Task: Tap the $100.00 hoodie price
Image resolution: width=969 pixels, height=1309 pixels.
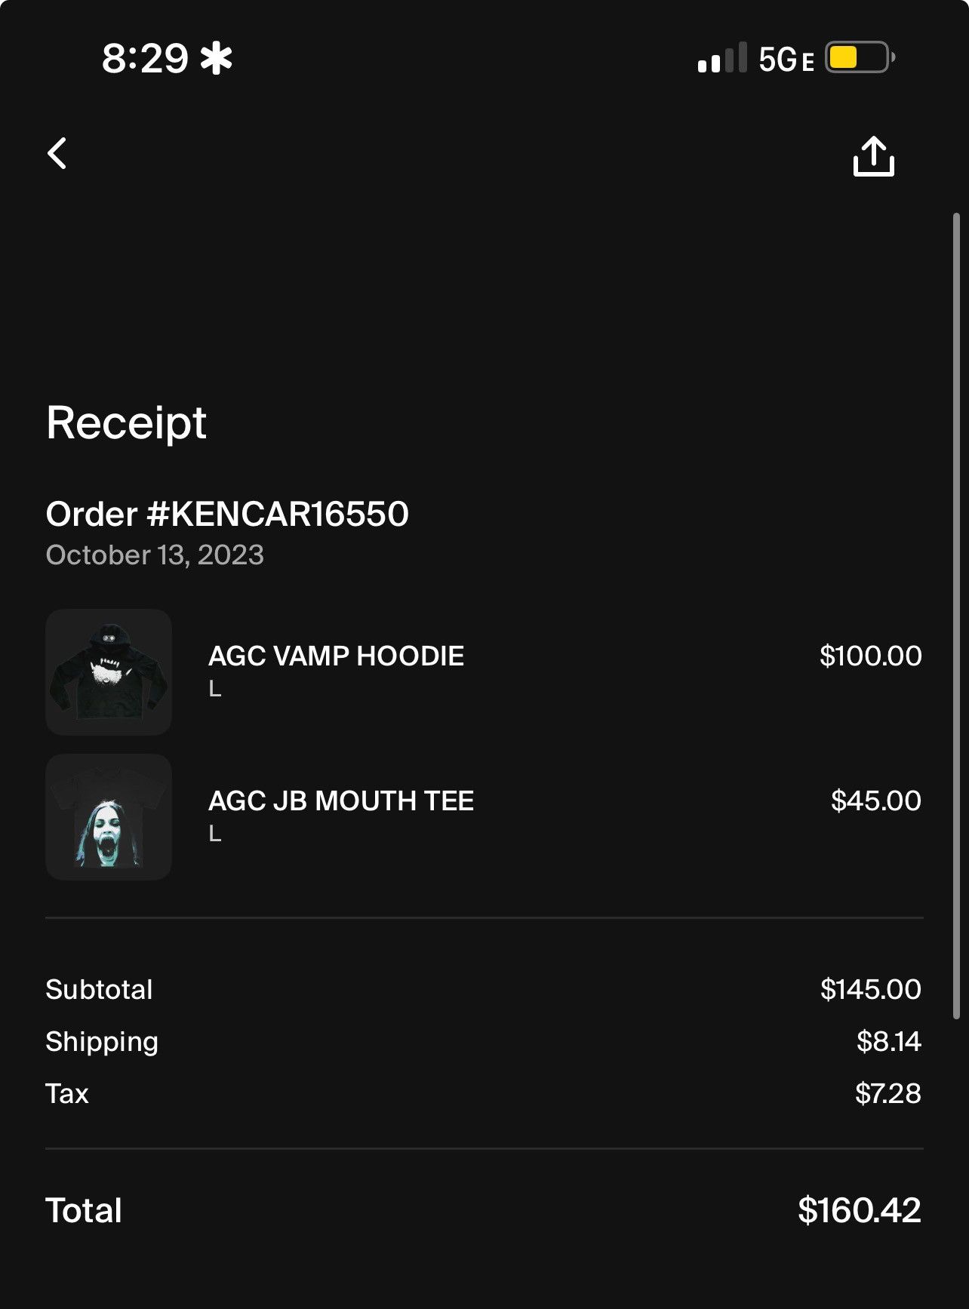Action: click(x=870, y=656)
